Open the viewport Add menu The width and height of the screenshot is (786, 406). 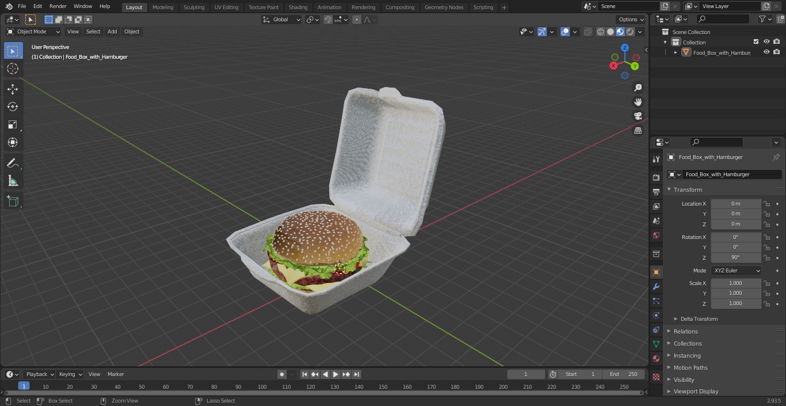[x=112, y=32]
